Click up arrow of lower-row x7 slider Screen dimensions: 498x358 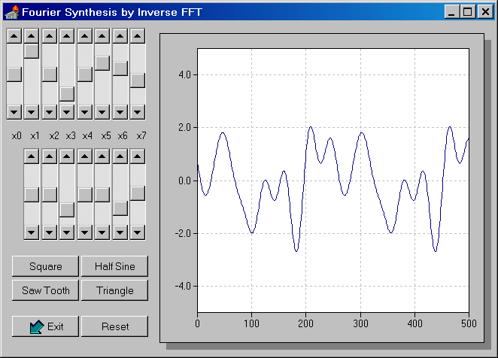pos(138,156)
